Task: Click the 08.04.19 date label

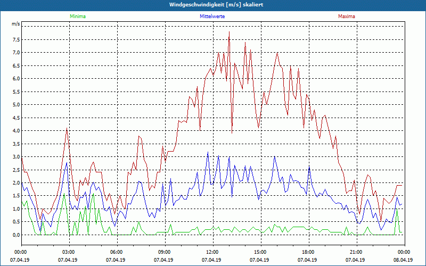Action: pos(403,260)
